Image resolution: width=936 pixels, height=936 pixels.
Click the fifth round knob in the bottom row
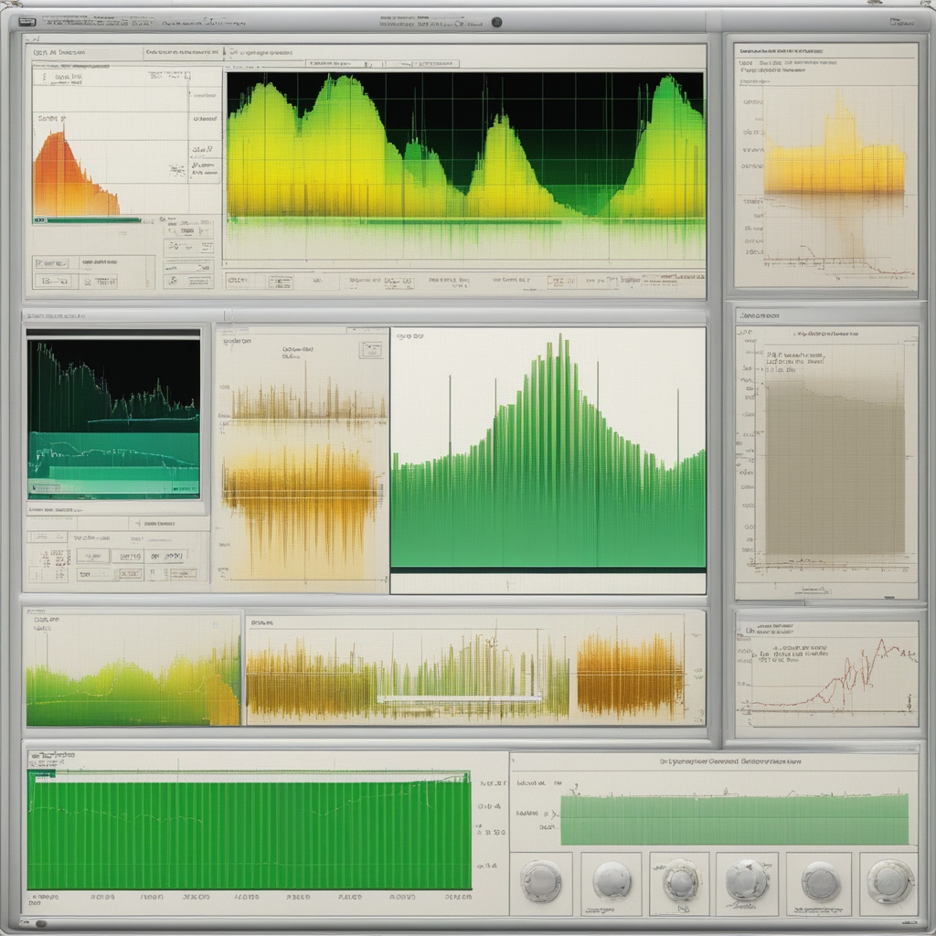(x=820, y=882)
